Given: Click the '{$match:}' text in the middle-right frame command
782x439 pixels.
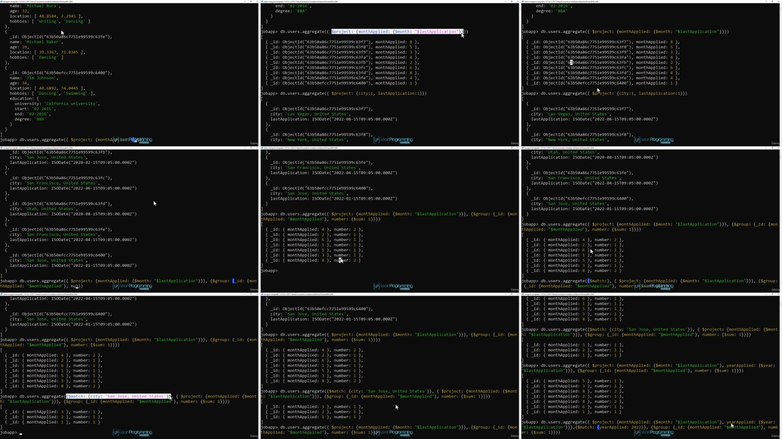Looking at the screenshot, I should [x=598, y=281].
